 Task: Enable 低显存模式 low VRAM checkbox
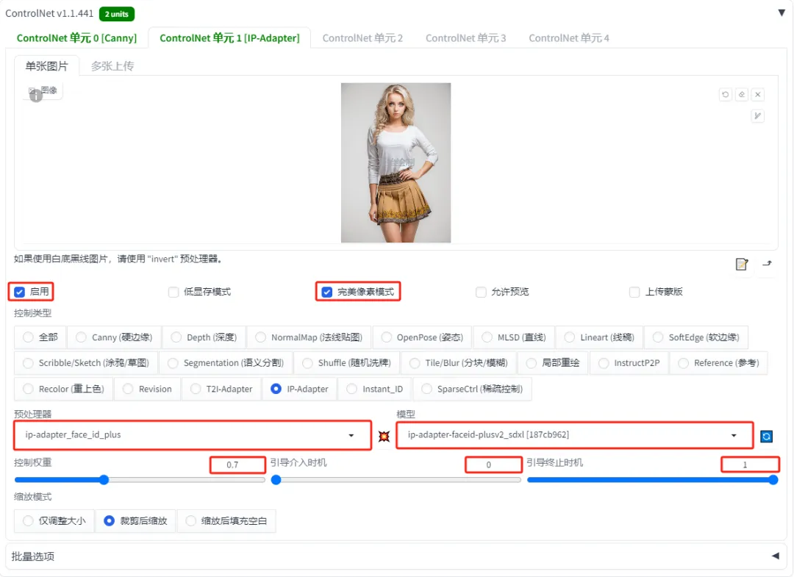pyautogui.click(x=174, y=292)
